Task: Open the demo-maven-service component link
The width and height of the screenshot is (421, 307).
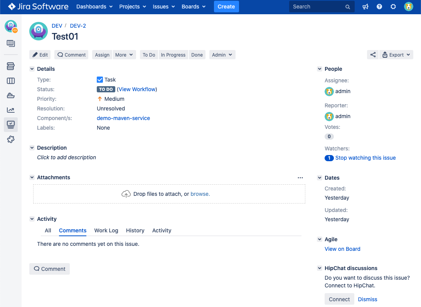Action: coord(123,118)
